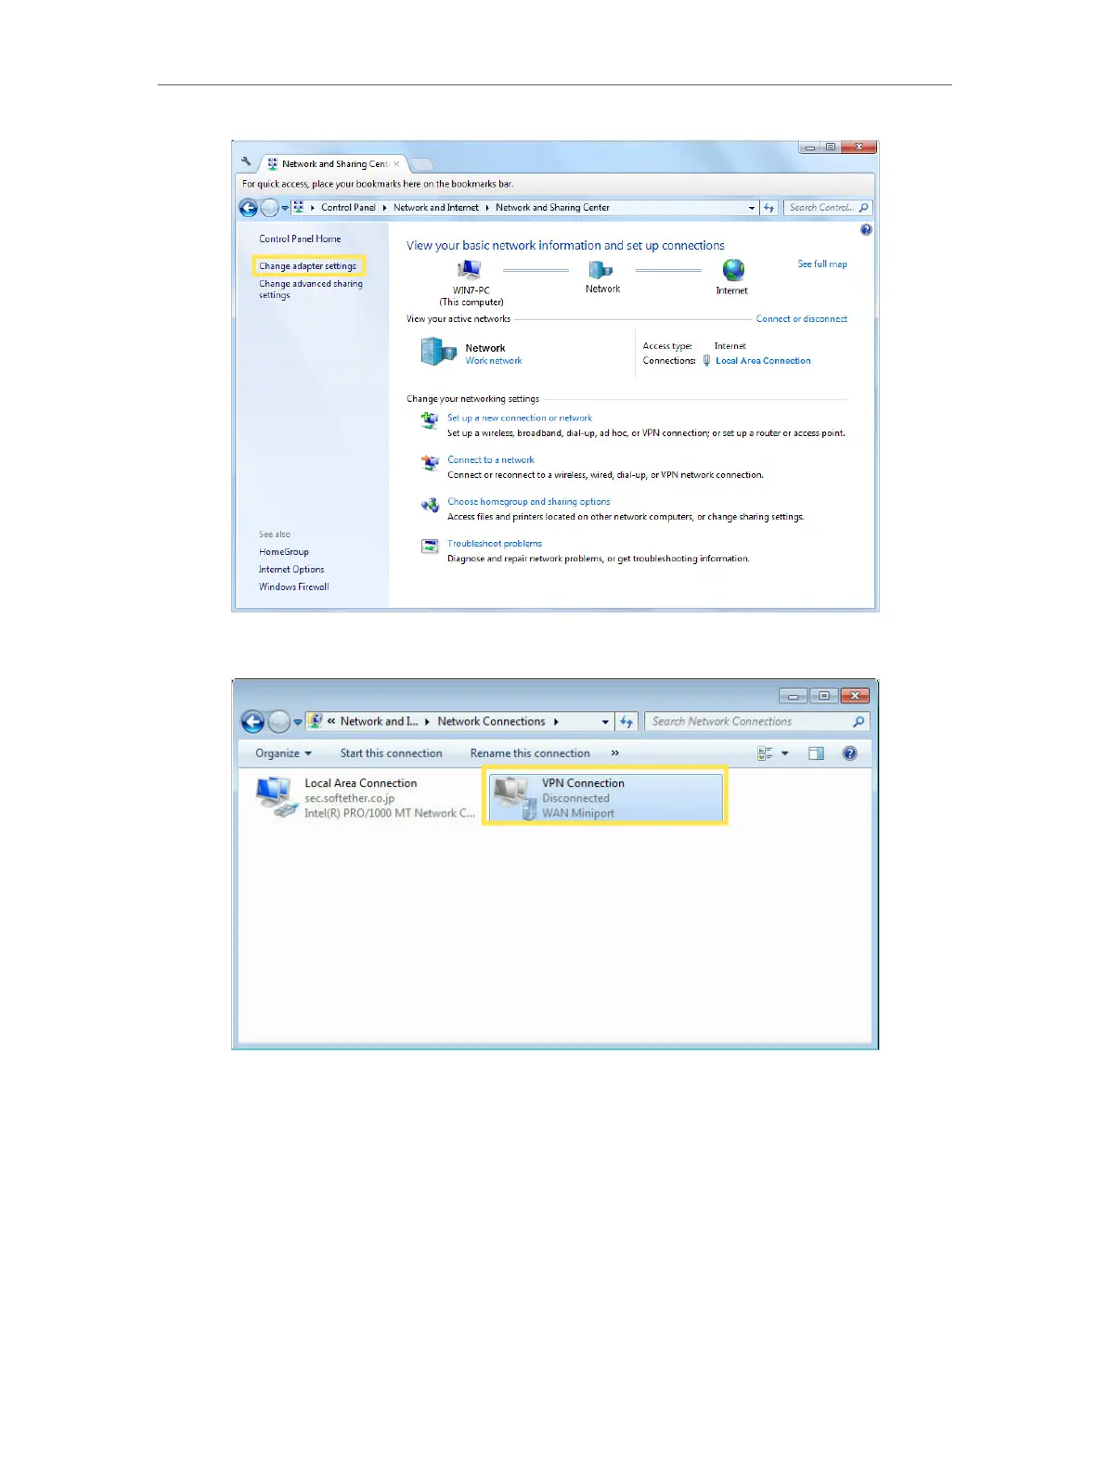Click refresh icon in Sharing Center address bar

pyautogui.click(x=768, y=208)
